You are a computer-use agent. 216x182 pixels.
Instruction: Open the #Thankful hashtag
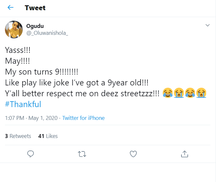click(23, 104)
